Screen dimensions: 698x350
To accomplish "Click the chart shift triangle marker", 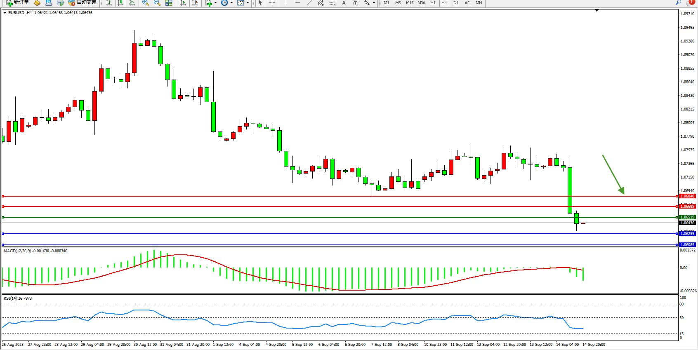I will pyautogui.click(x=597, y=10).
